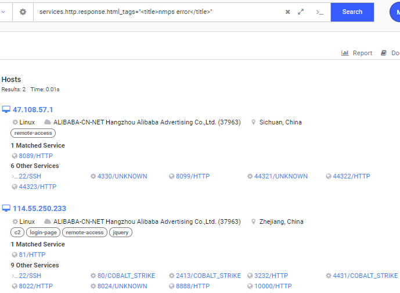
Task: Open the dropdown arrow left of gear
Action: (3, 12)
